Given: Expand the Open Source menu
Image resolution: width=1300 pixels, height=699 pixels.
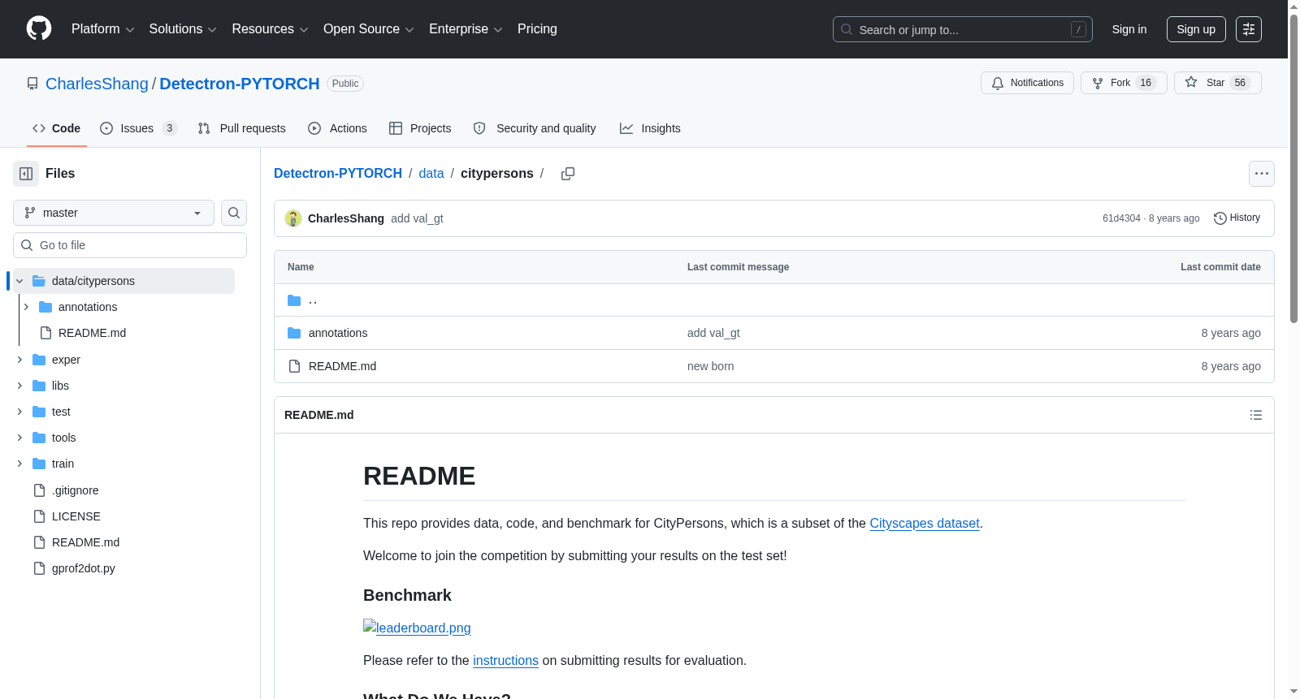Looking at the screenshot, I should click(x=369, y=29).
